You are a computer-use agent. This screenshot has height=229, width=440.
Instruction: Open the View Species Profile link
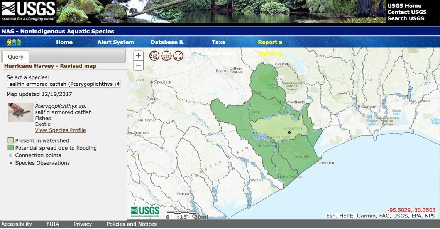pos(60,130)
